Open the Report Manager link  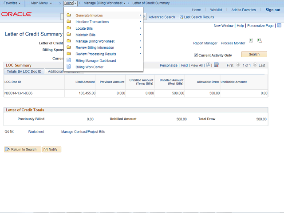(205, 43)
